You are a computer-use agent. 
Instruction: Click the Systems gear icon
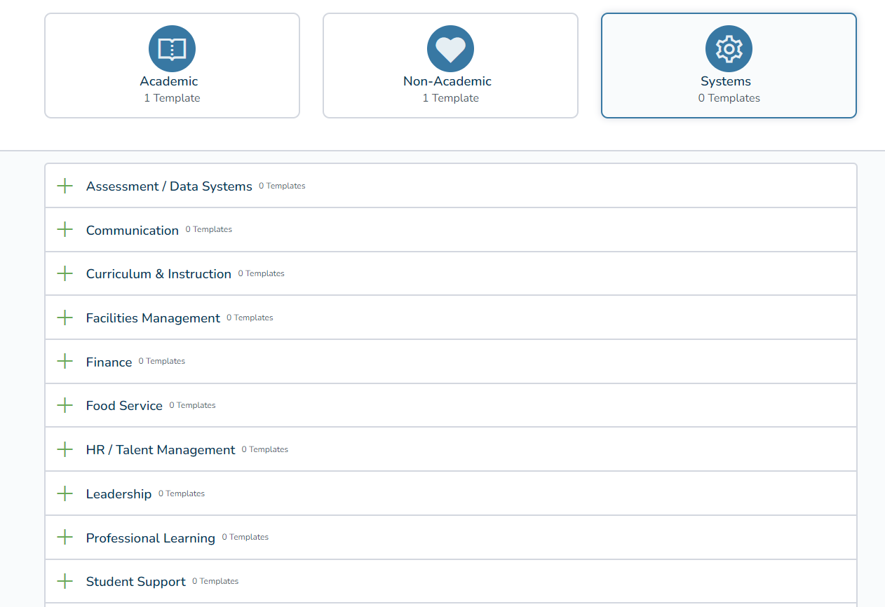(x=729, y=49)
